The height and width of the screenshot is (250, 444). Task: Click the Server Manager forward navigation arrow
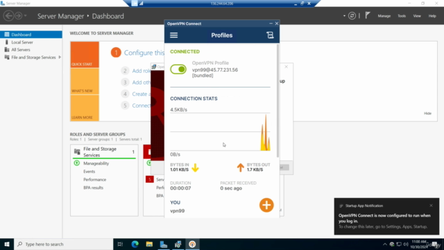(19, 15)
